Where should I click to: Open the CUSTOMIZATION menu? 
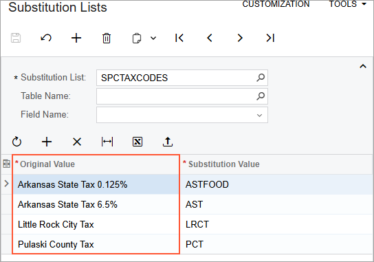[276, 4]
